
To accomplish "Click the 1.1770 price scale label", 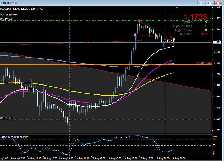I will tap(217, 7).
